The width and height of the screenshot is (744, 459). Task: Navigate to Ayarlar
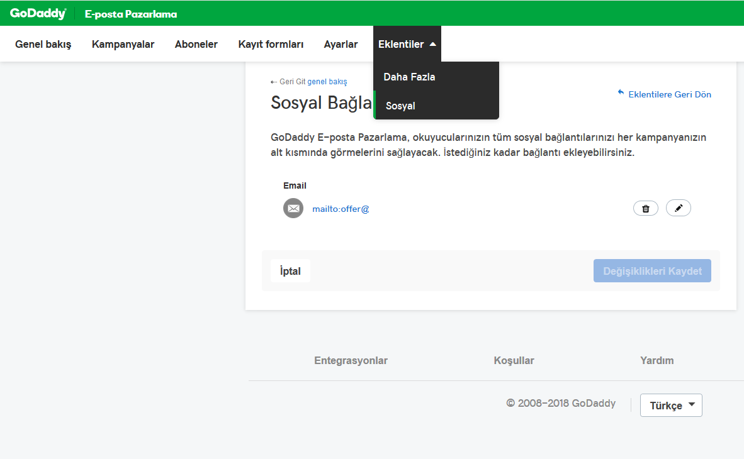tap(341, 44)
